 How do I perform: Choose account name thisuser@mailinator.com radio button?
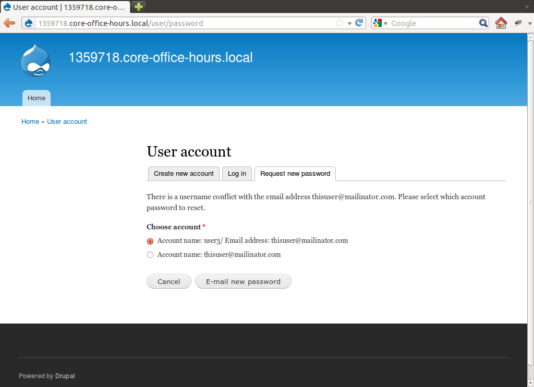(150, 255)
